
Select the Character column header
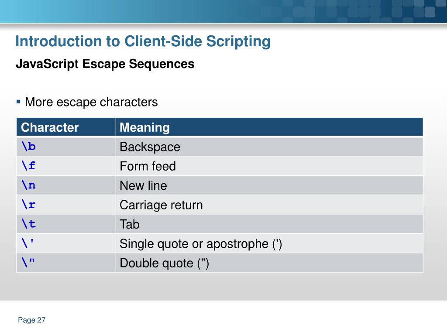[65, 127]
